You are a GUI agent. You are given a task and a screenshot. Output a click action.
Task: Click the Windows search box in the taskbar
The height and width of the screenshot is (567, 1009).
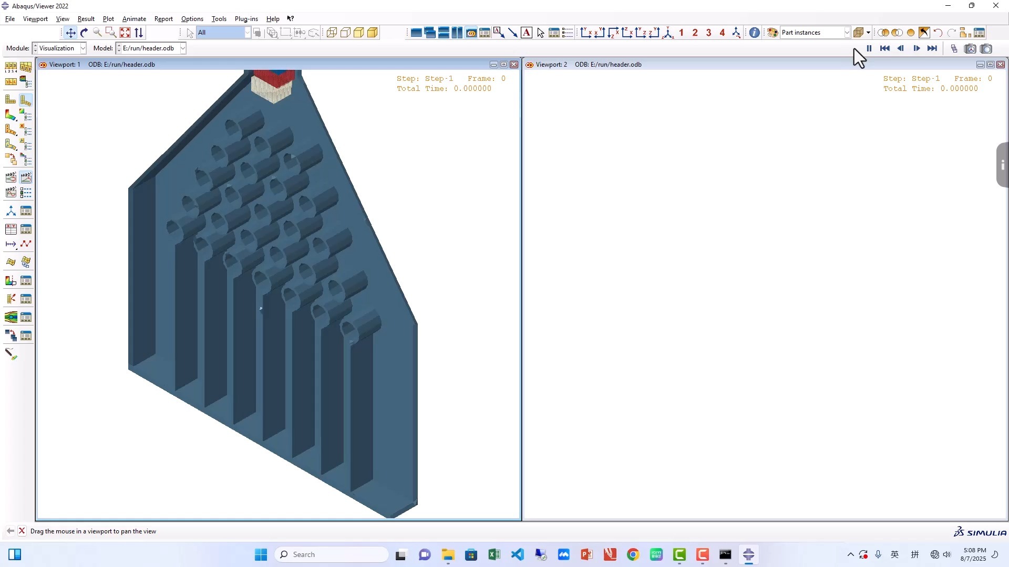tap(331, 554)
